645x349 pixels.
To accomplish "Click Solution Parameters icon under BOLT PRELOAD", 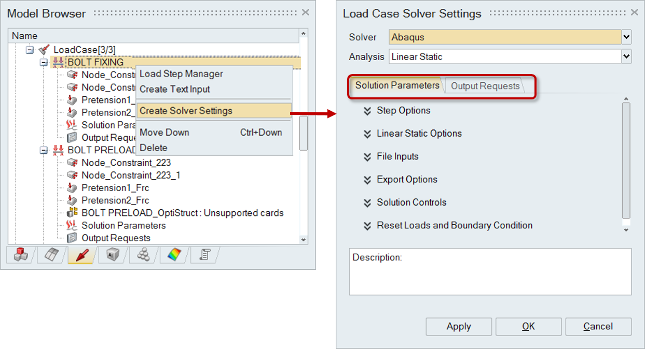I will tap(72, 225).
